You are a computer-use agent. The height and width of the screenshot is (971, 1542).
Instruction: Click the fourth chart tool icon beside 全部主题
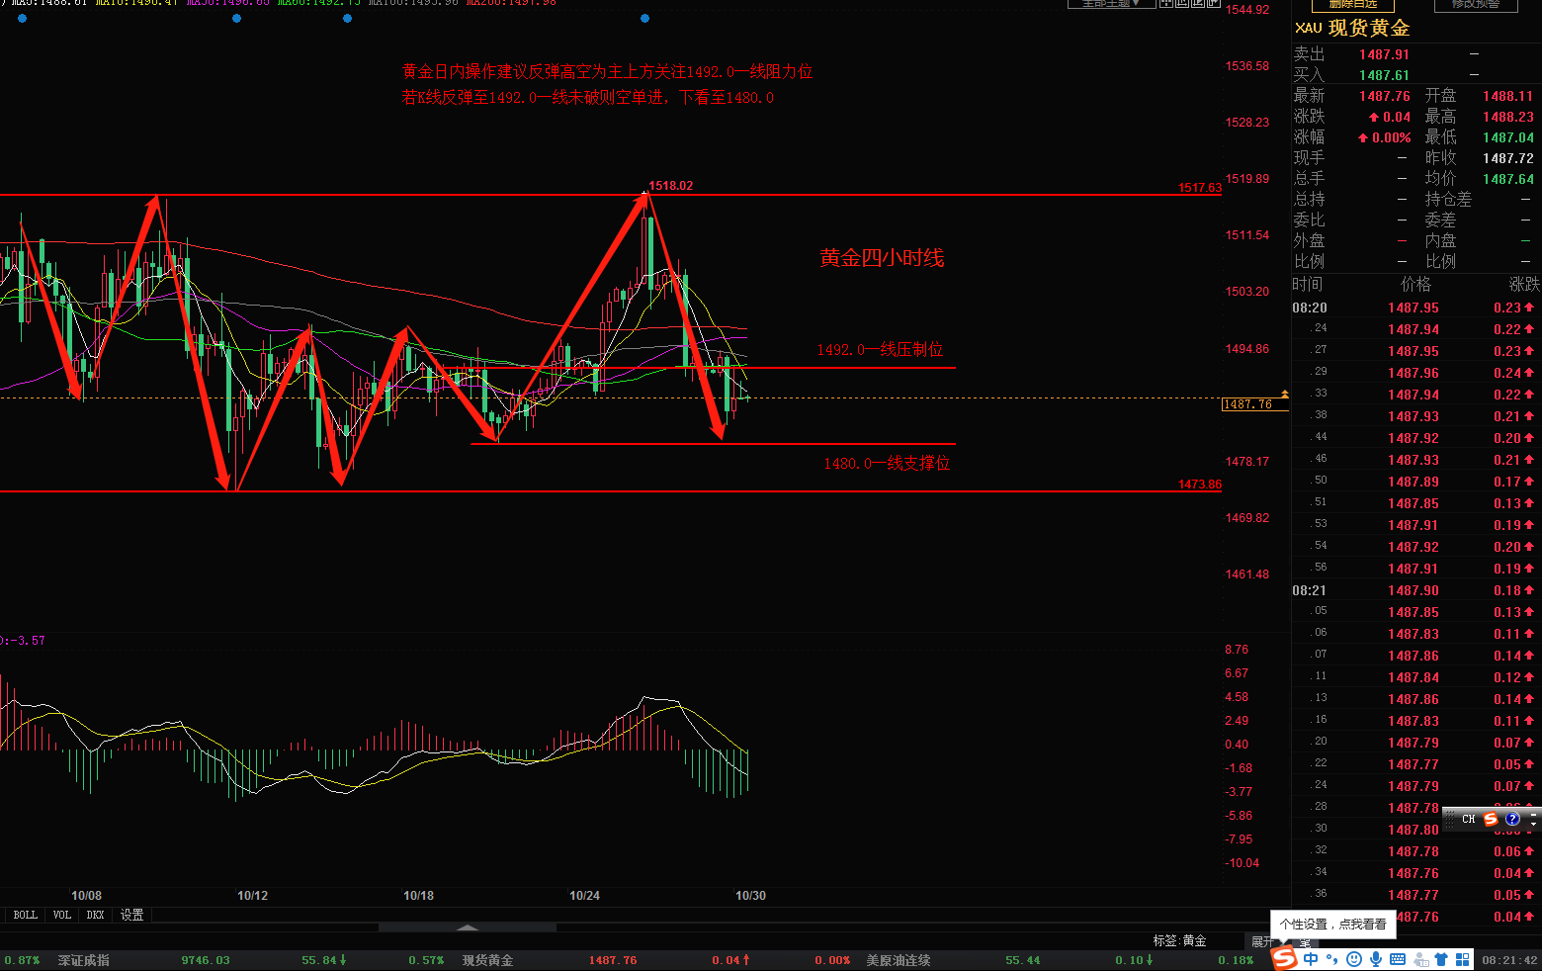tap(1214, 4)
